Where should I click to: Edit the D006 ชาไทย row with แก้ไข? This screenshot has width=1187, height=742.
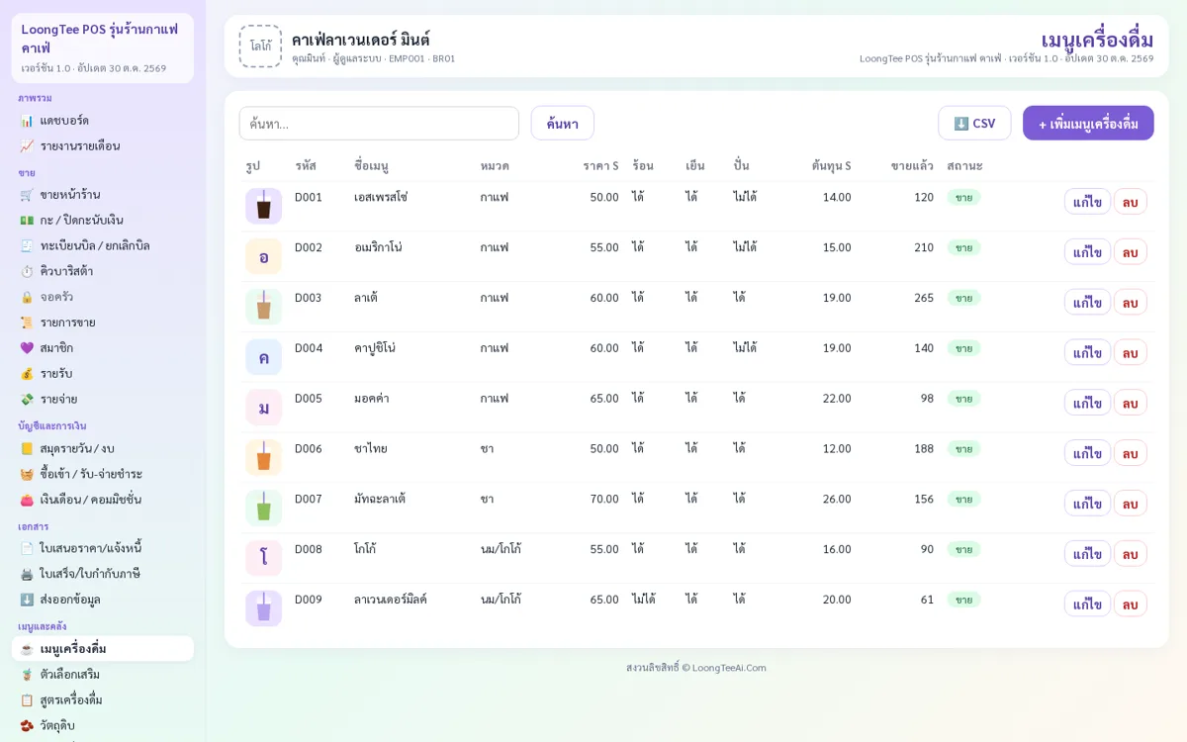point(1087,453)
